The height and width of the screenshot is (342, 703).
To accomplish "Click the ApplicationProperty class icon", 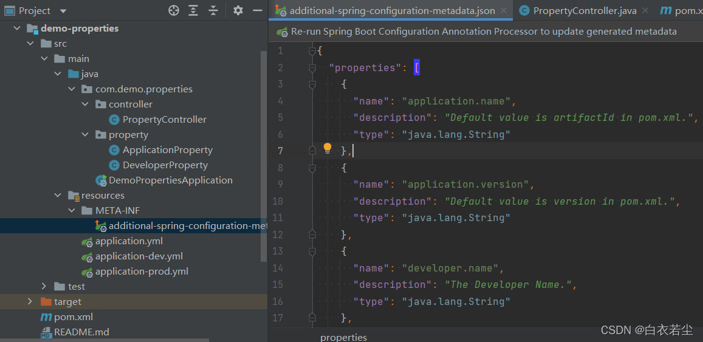I will click(114, 150).
